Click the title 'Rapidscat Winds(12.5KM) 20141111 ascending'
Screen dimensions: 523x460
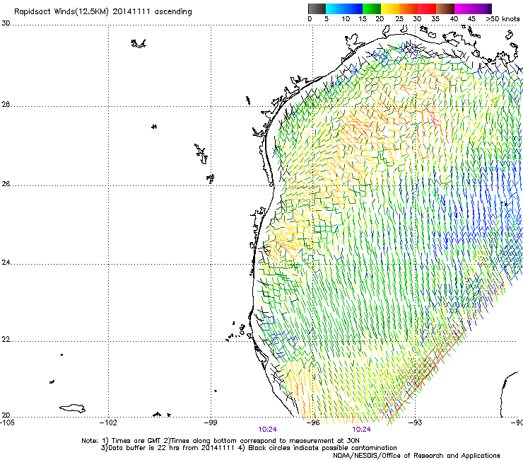pos(103,12)
